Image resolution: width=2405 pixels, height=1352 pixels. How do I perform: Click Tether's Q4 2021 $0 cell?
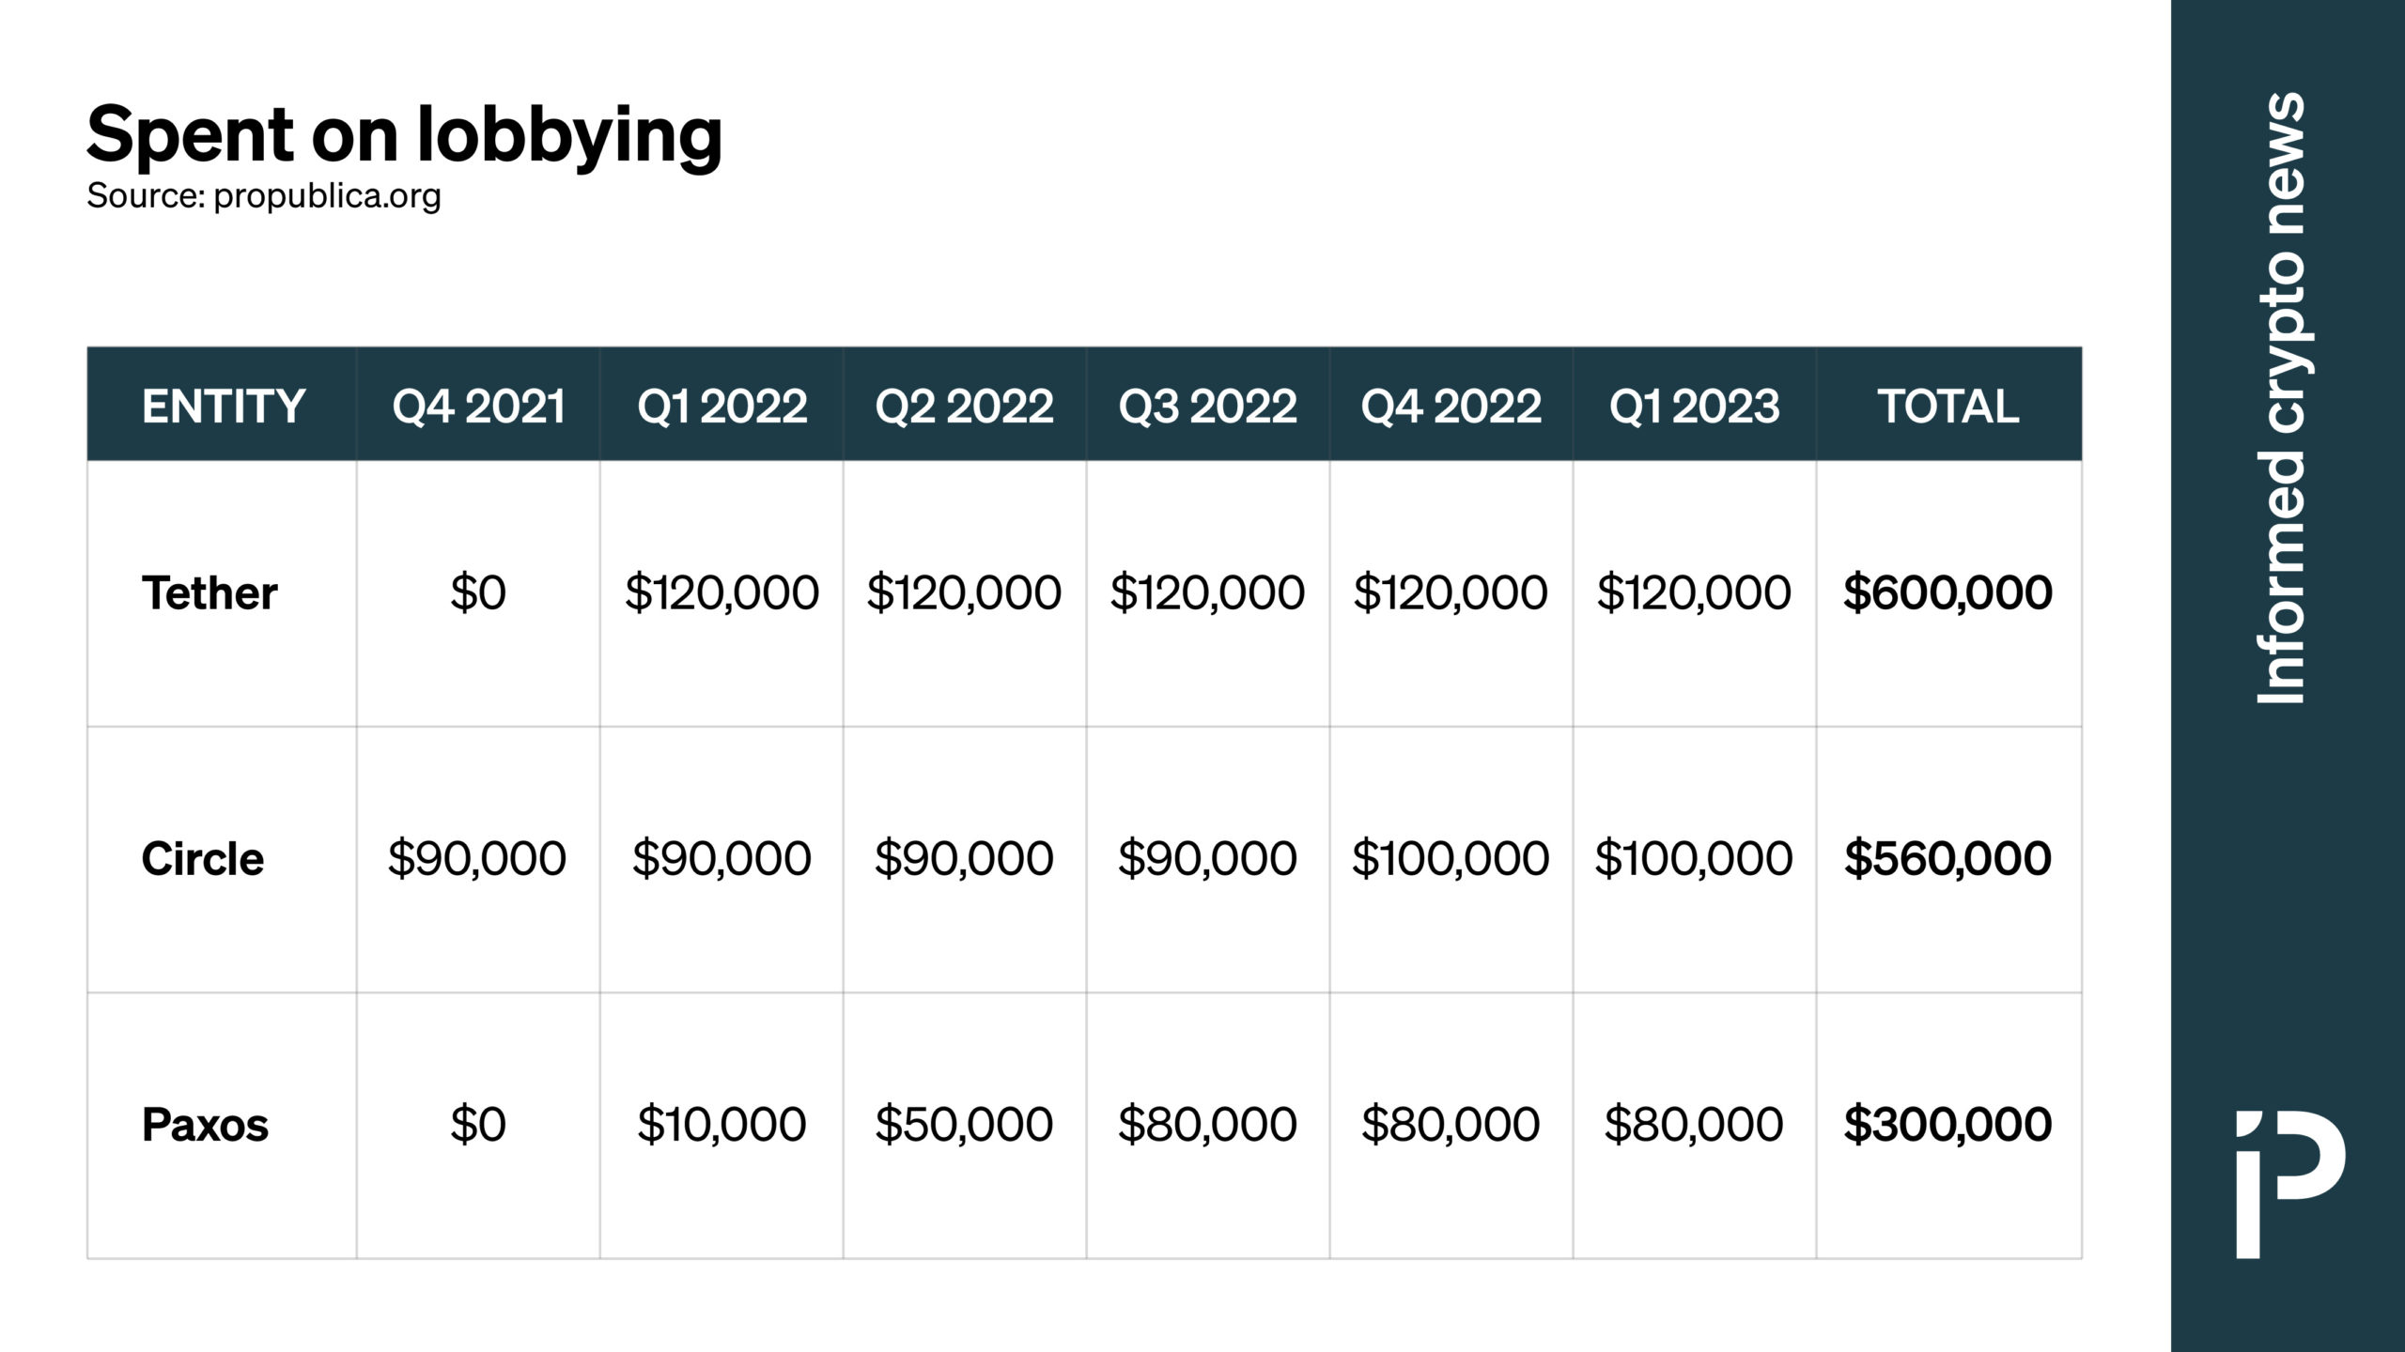(x=478, y=593)
